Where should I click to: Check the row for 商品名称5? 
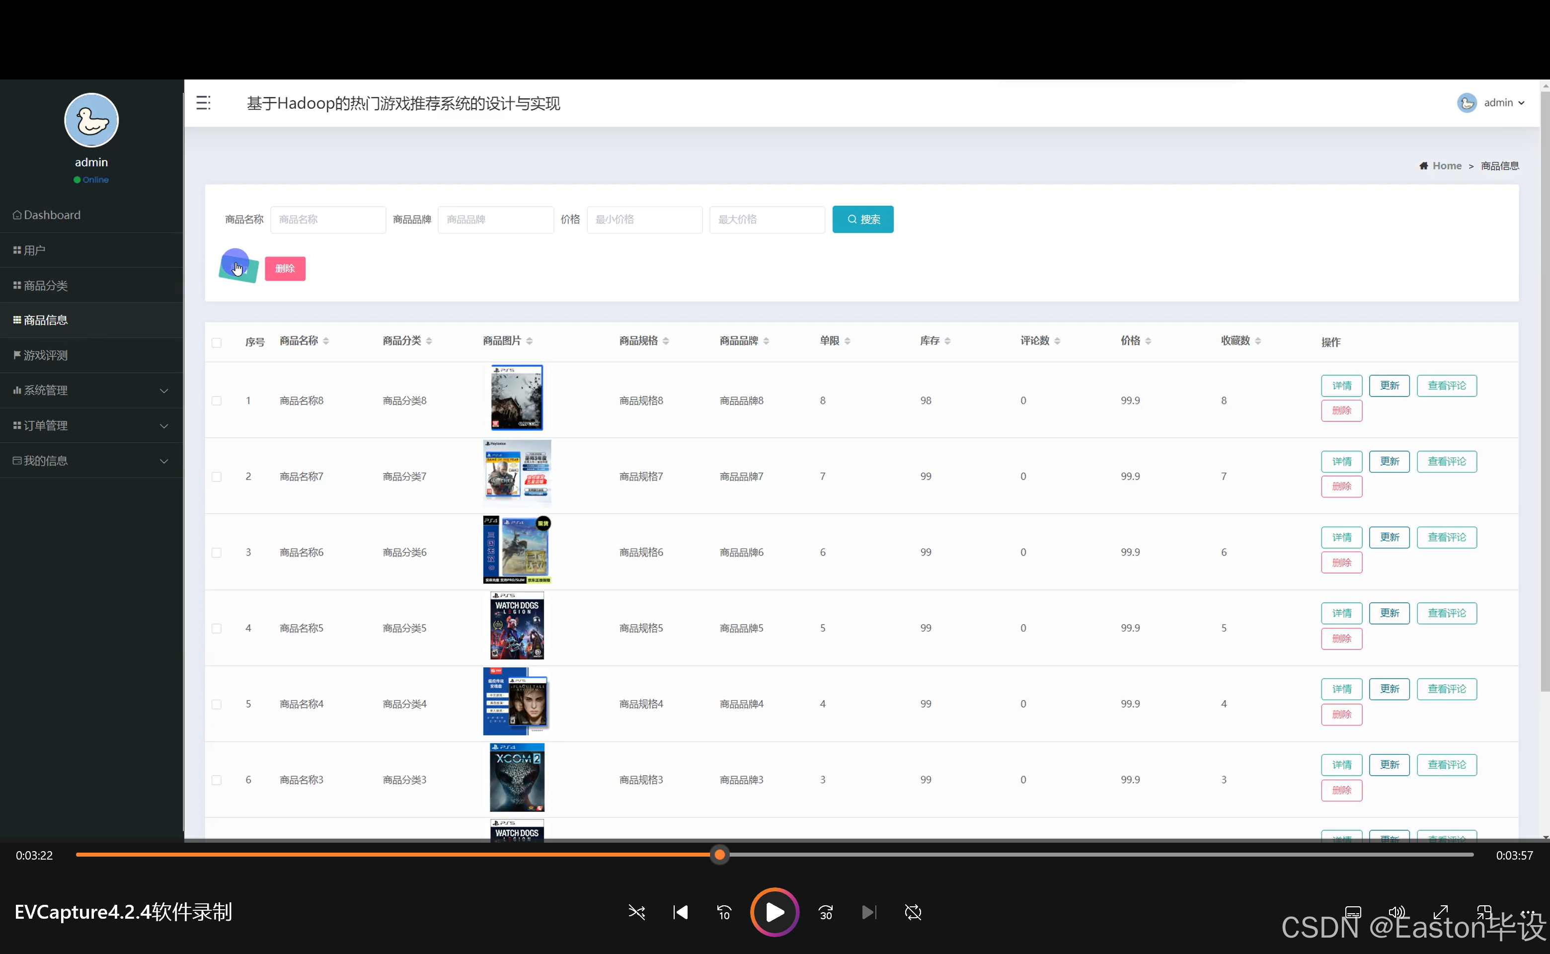(217, 629)
